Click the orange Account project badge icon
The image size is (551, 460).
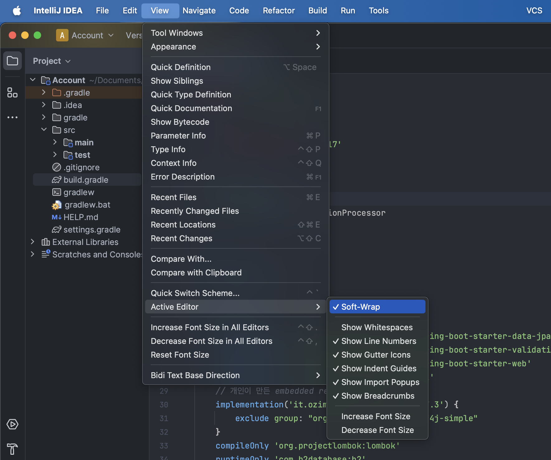coord(62,35)
